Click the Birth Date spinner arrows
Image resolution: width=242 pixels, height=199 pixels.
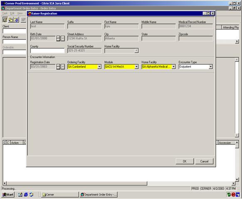coord(58,38)
